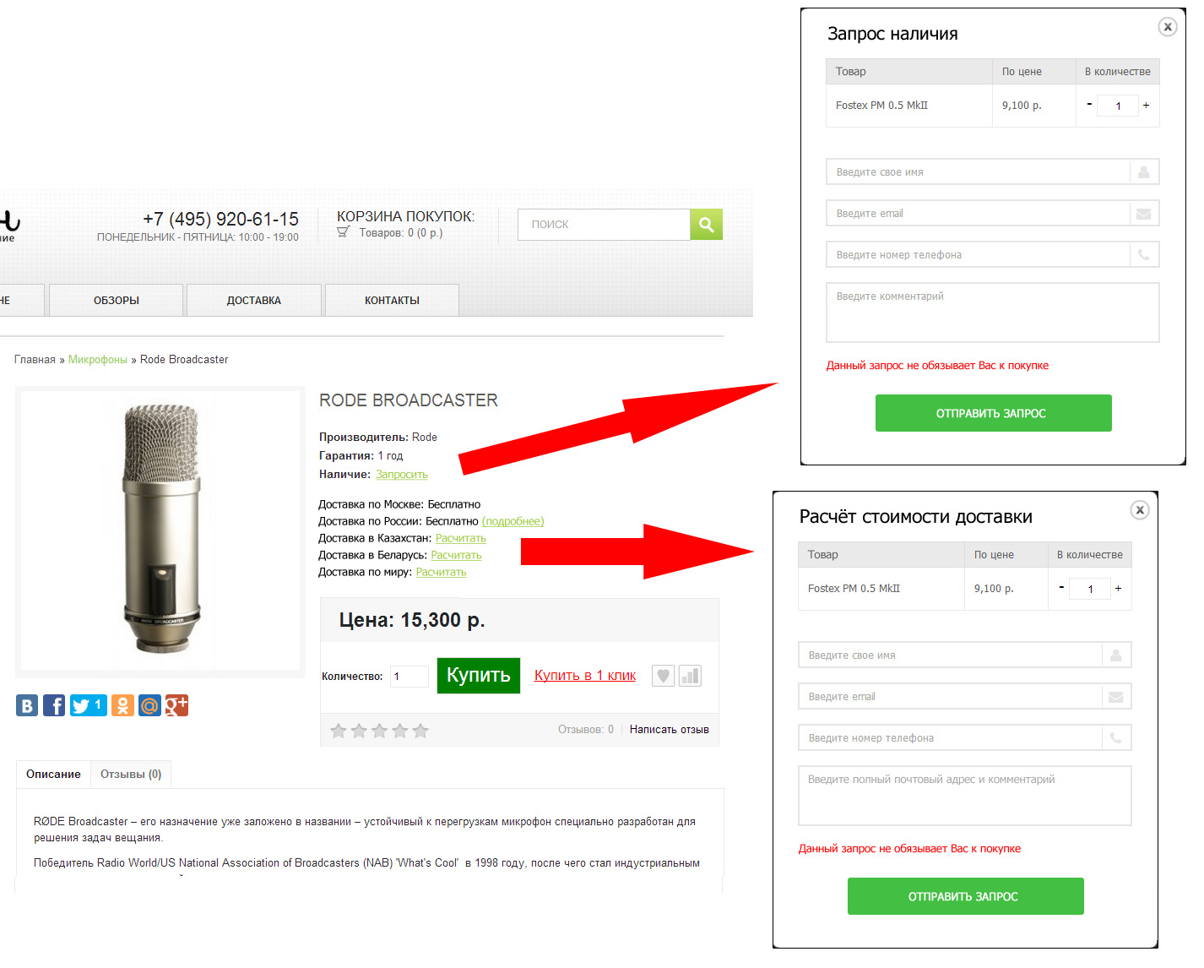Share on Facebook icon
The image size is (1204, 968).
pos(54,705)
